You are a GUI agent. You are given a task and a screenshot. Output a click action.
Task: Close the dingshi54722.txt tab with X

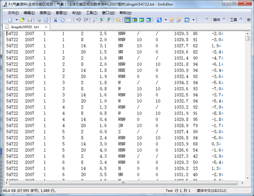46,27
